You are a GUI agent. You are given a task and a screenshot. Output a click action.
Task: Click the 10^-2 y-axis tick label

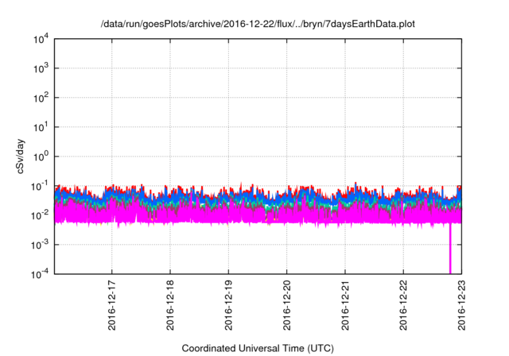40,215
